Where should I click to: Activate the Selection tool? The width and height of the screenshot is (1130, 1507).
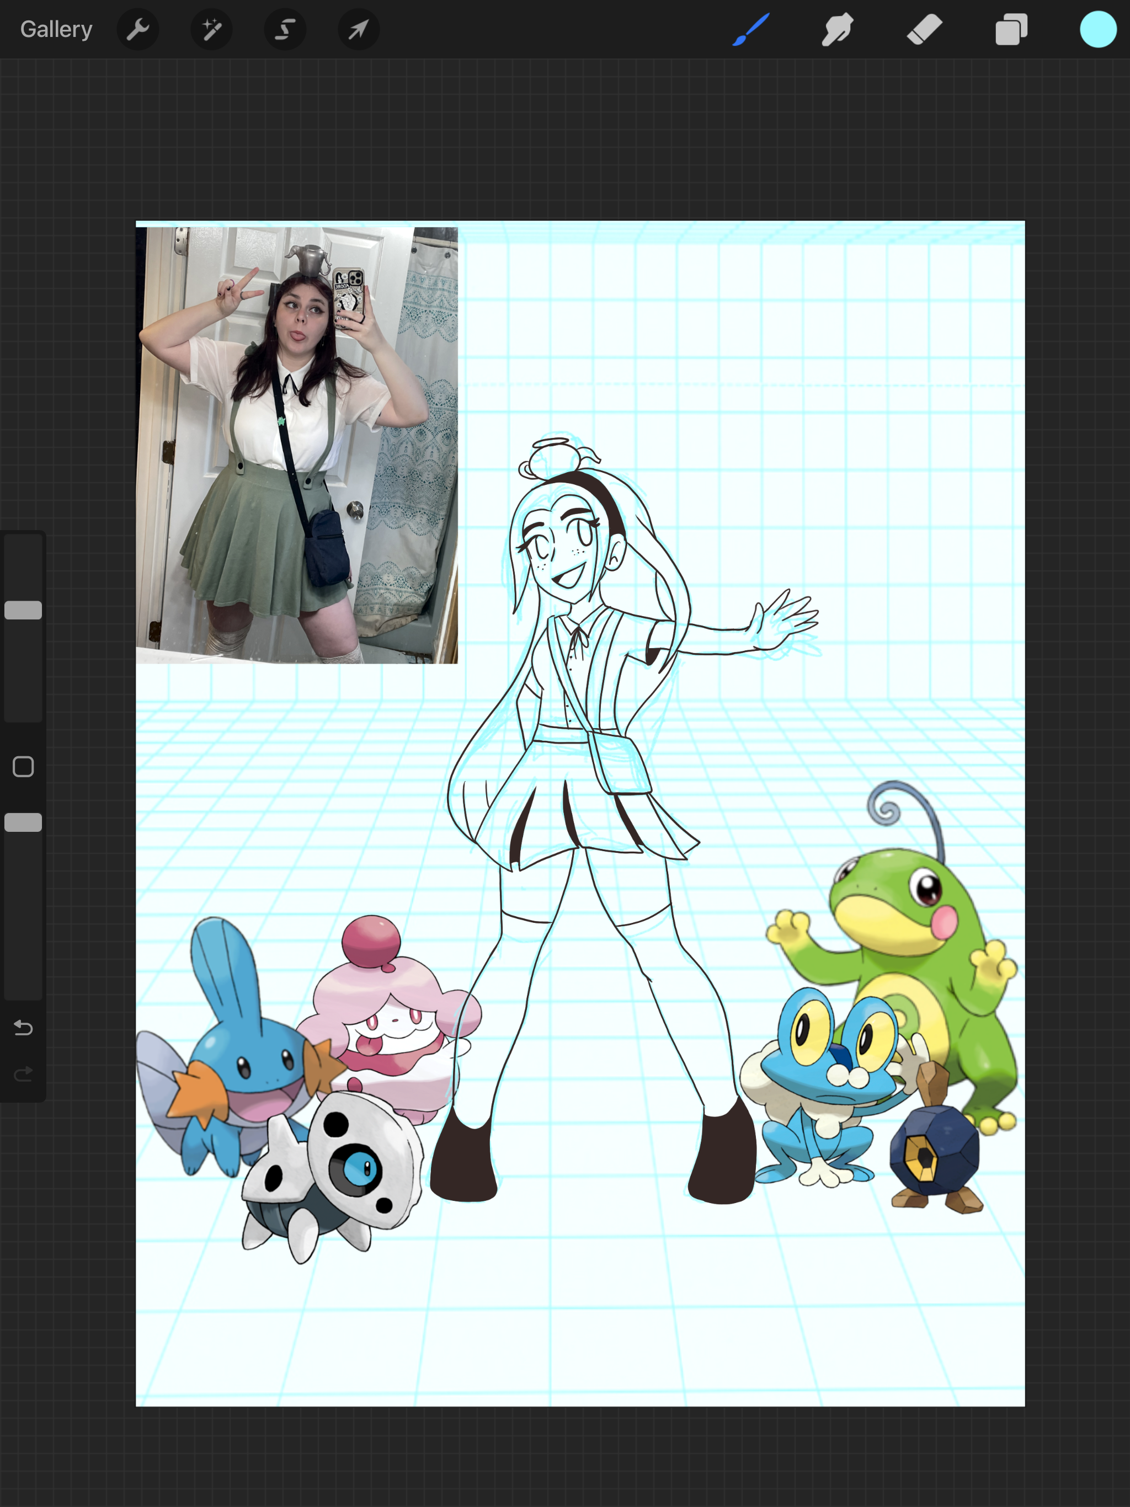click(285, 29)
